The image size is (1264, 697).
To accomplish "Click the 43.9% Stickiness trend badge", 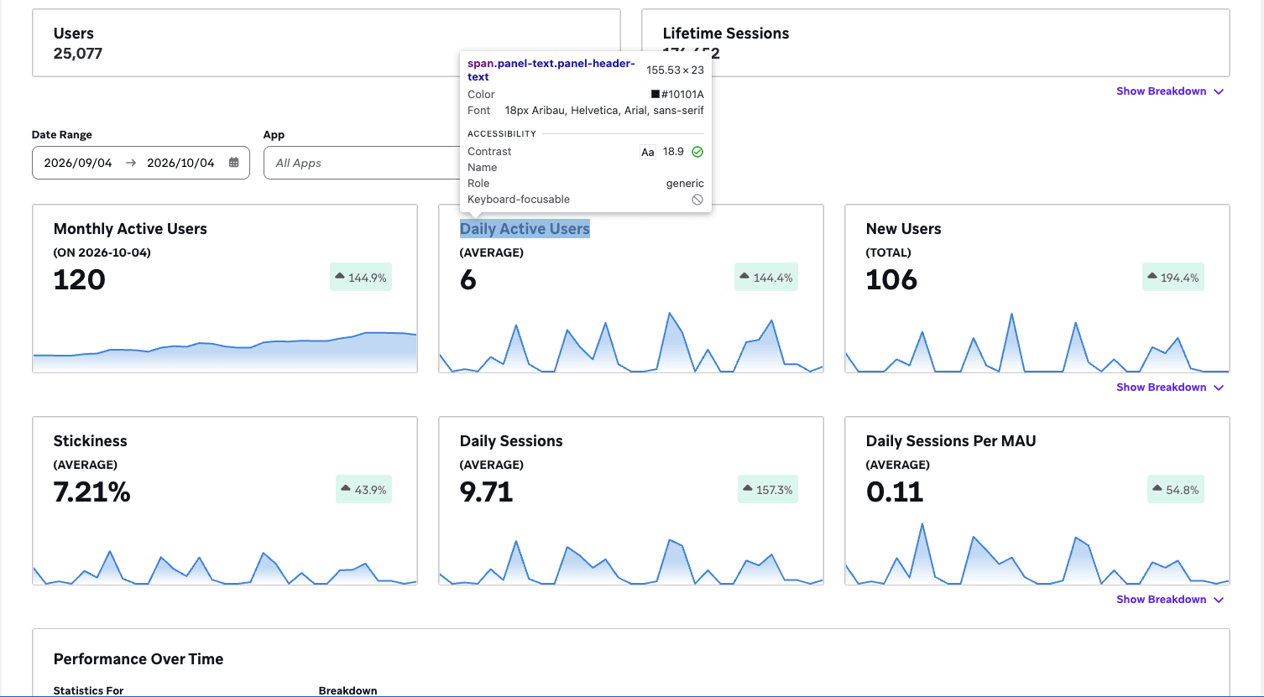I will click(363, 490).
